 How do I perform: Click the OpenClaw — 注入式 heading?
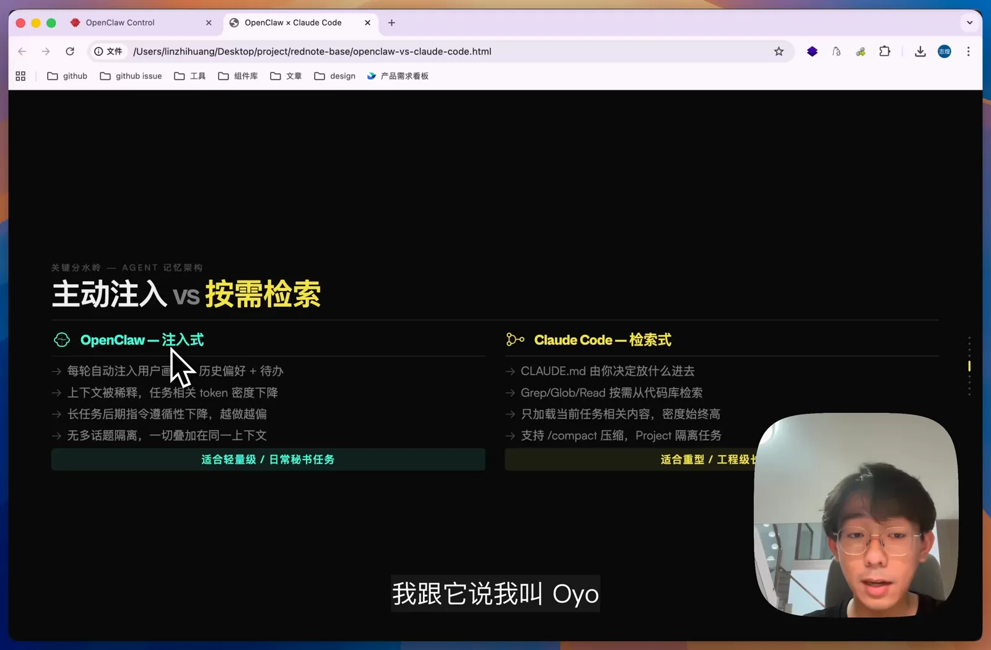tap(142, 340)
